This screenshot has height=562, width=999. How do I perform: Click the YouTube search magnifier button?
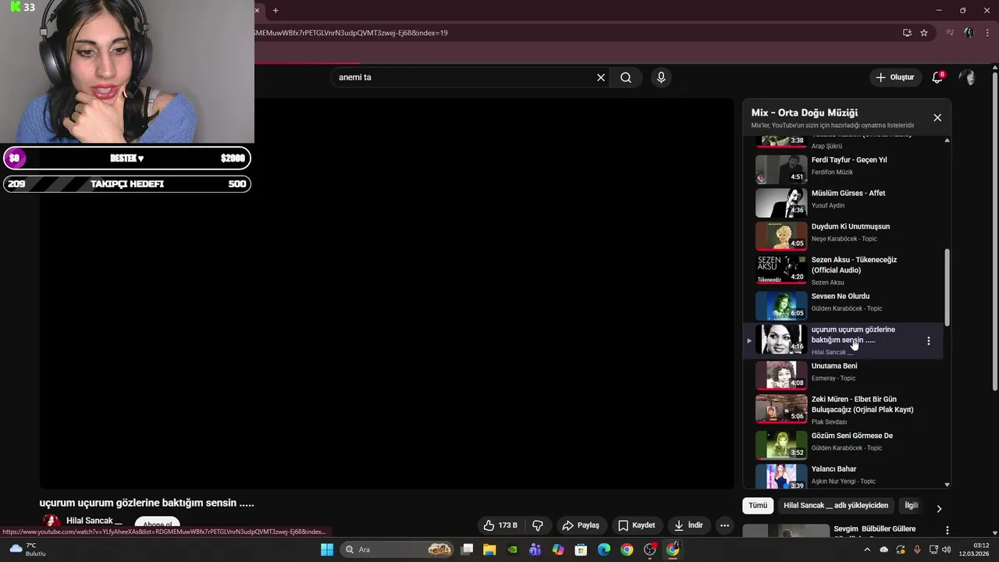626,77
